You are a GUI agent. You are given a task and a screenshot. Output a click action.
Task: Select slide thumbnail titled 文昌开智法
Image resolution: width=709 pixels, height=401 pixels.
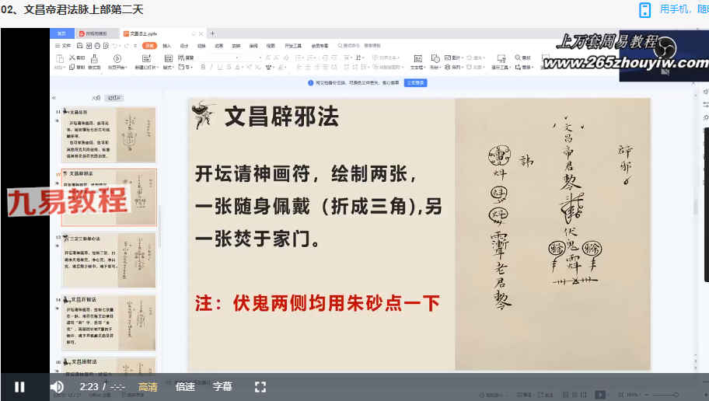pos(109,323)
